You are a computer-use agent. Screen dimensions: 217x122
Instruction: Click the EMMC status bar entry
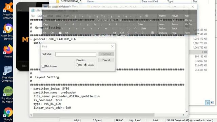click(x=119, y=120)
